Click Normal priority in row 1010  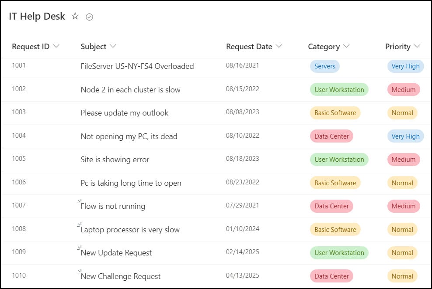(x=402, y=276)
